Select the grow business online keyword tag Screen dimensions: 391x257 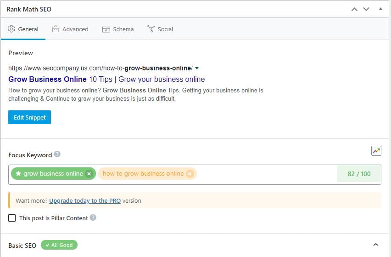[53, 174]
